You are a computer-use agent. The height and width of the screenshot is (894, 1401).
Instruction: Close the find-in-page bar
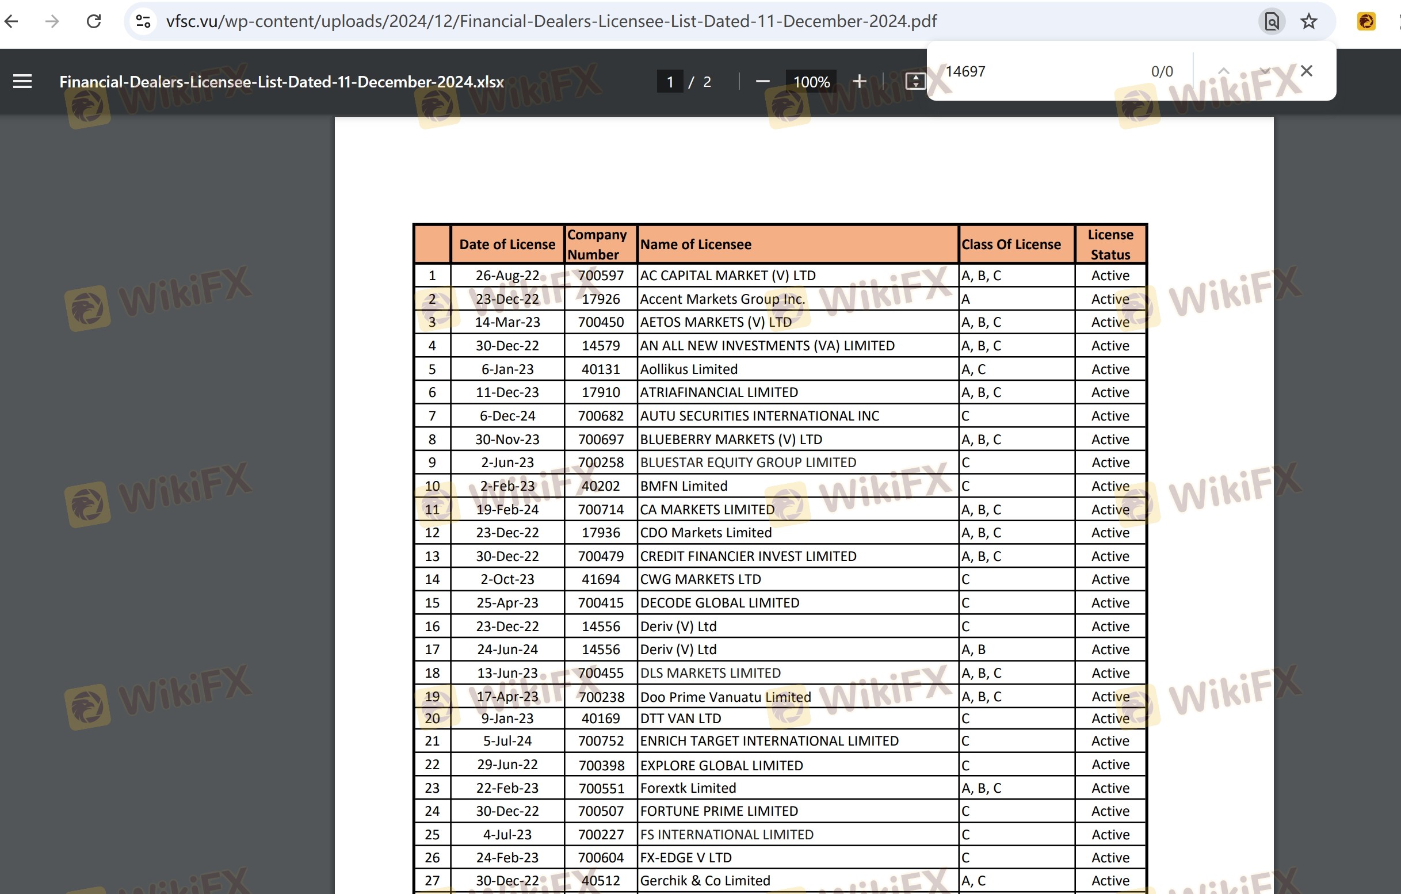click(1306, 71)
